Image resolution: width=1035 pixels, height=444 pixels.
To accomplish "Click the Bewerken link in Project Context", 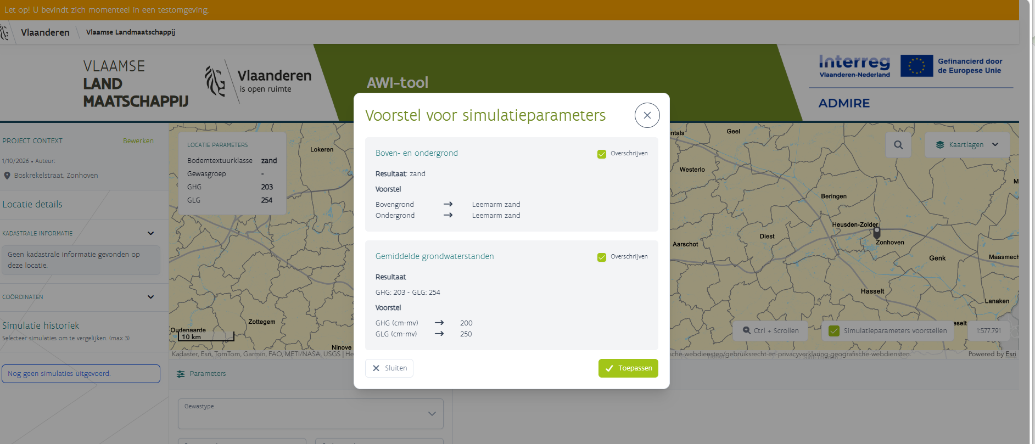I will click(x=138, y=141).
